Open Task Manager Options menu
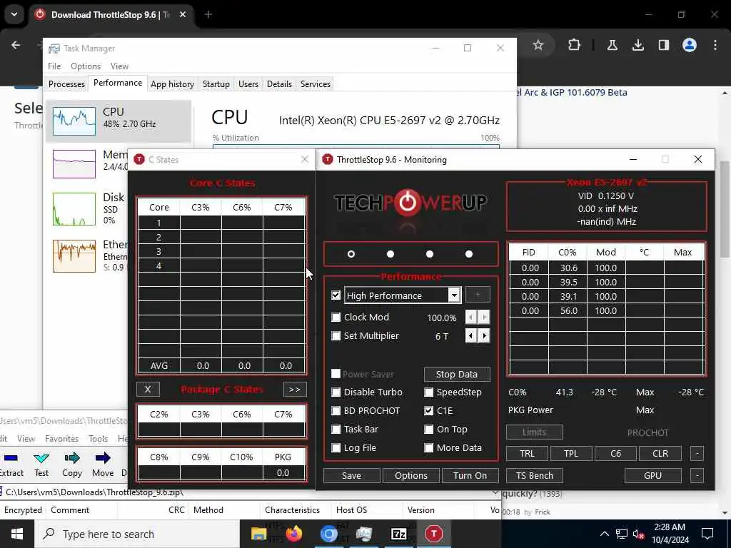 (86, 66)
